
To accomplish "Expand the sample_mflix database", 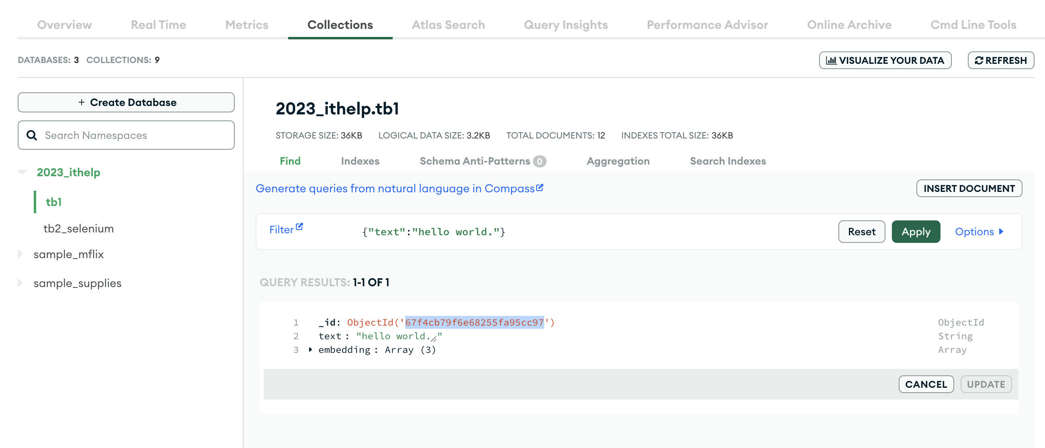I will [x=20, y=255].
